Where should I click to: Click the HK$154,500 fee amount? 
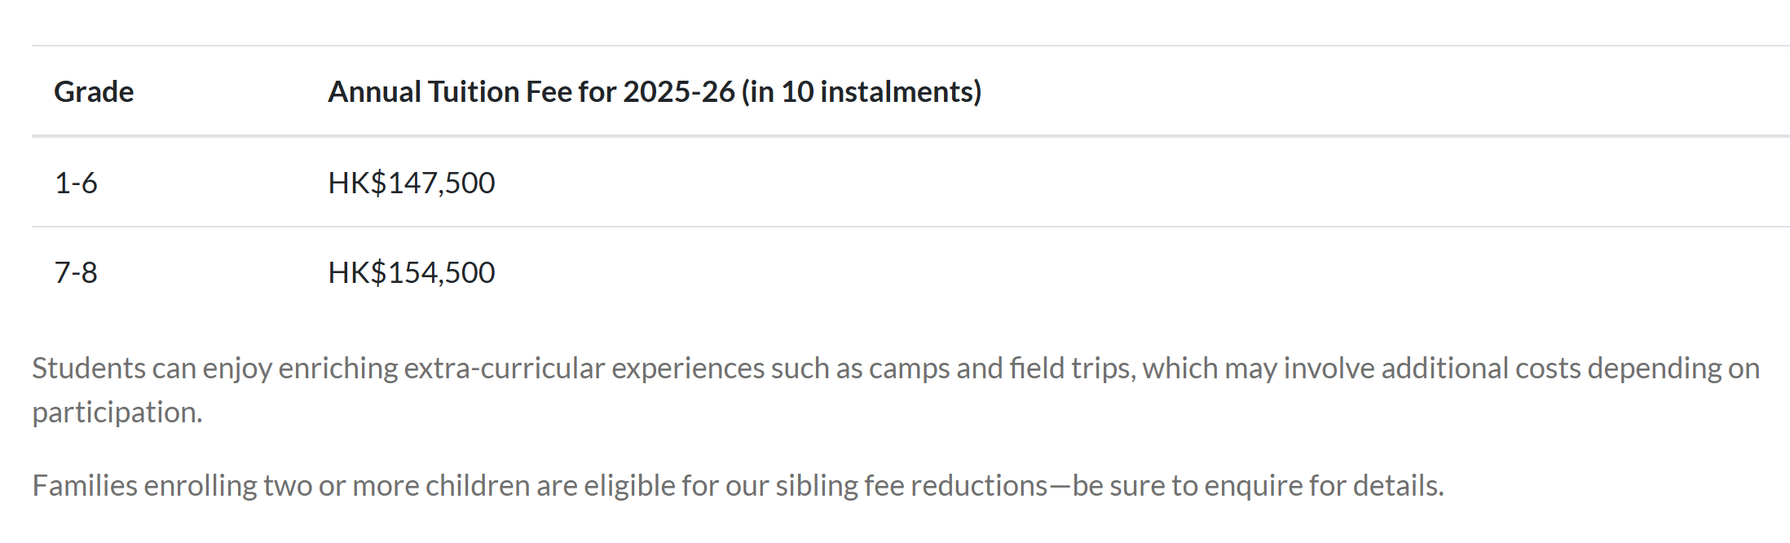tap(412, 272)
